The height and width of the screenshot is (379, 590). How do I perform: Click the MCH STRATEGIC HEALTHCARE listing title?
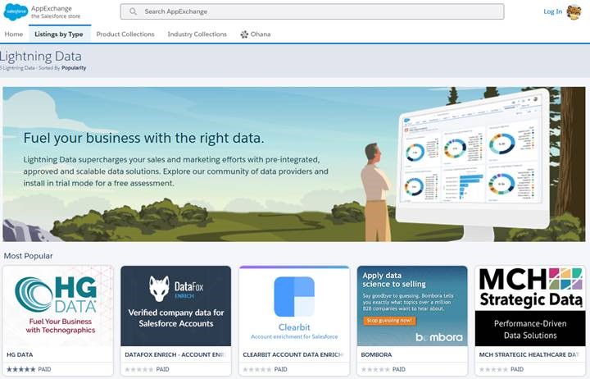(530, 355)
